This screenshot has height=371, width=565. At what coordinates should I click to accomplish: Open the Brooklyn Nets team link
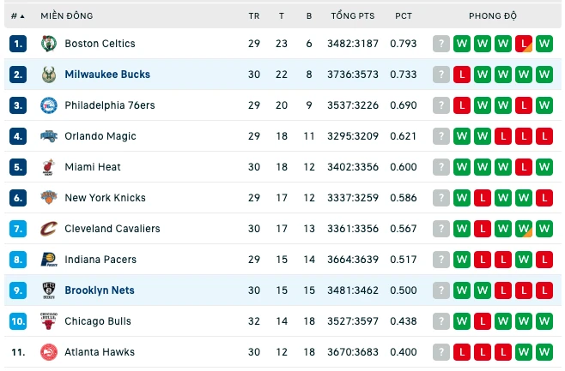pyautogui.click(x=100, y=290)
